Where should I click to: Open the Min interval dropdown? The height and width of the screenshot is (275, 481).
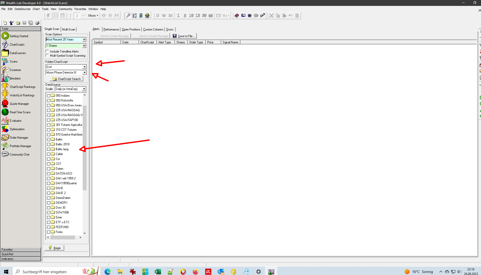pos(226,16)
